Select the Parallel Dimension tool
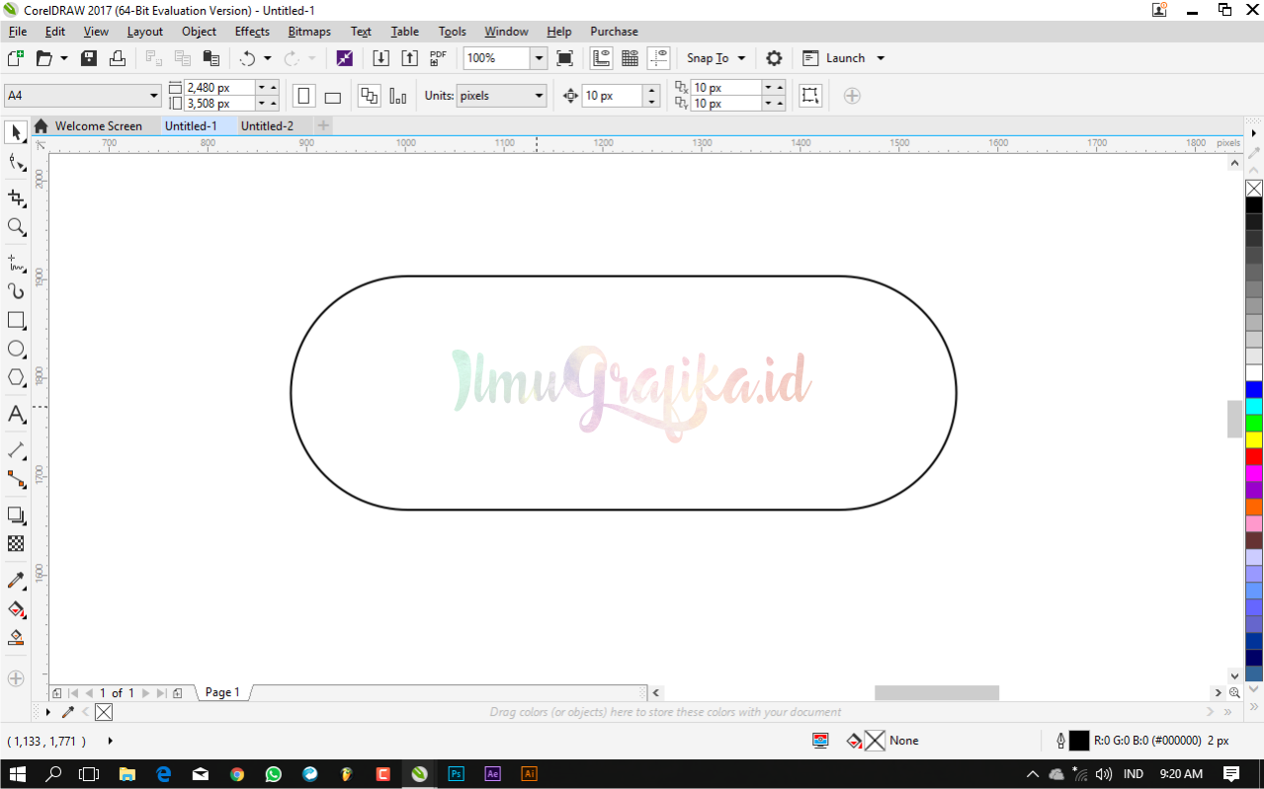 pos(16,450)
